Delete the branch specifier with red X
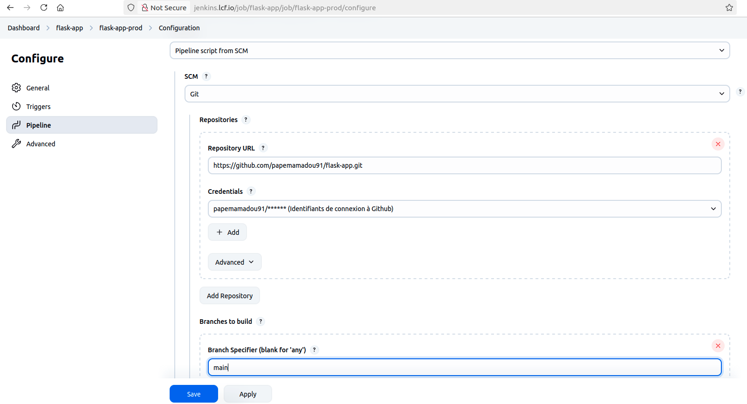The width and height of the screenshot is (747, 404). (718, 346)
